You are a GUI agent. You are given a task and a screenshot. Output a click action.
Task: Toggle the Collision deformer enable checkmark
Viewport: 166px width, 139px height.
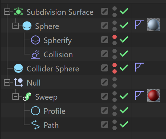point(124,54)
